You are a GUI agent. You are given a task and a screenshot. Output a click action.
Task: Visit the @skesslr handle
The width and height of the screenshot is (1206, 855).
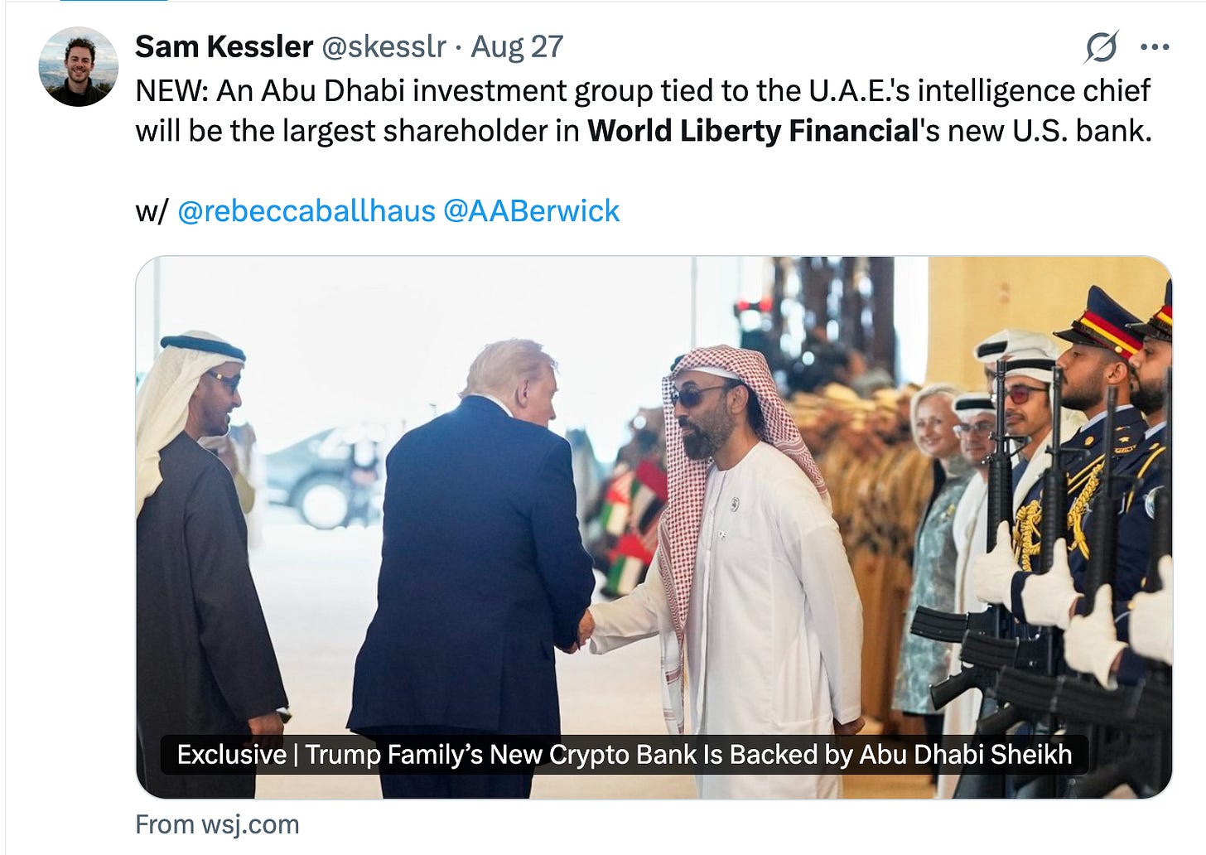[384, 47]
